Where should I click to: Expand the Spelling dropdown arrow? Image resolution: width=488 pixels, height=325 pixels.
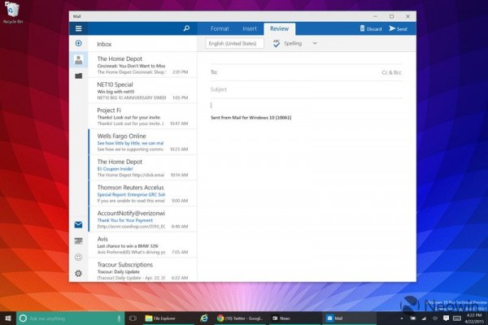point(315,43)
